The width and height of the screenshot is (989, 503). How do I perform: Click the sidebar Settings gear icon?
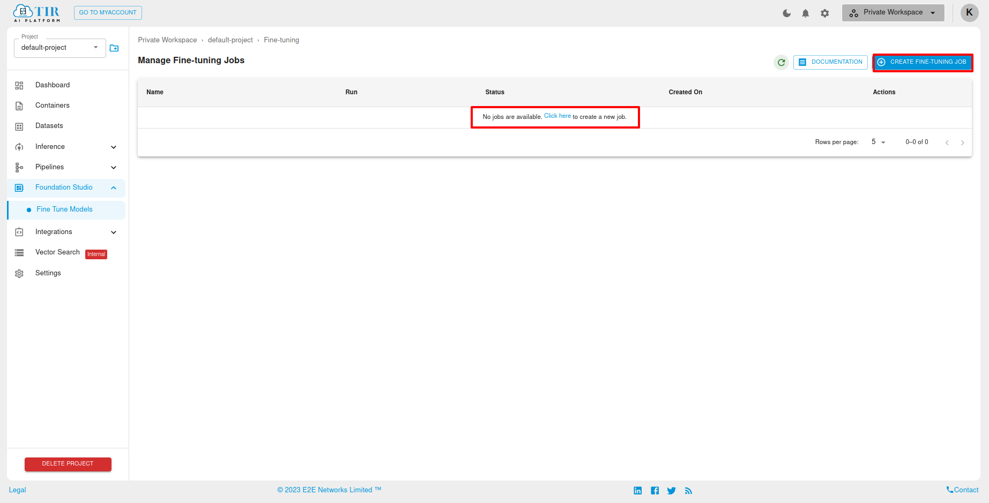click(19, 274)
